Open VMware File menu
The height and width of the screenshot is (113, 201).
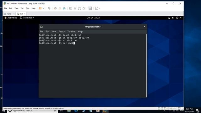[6, 8]
